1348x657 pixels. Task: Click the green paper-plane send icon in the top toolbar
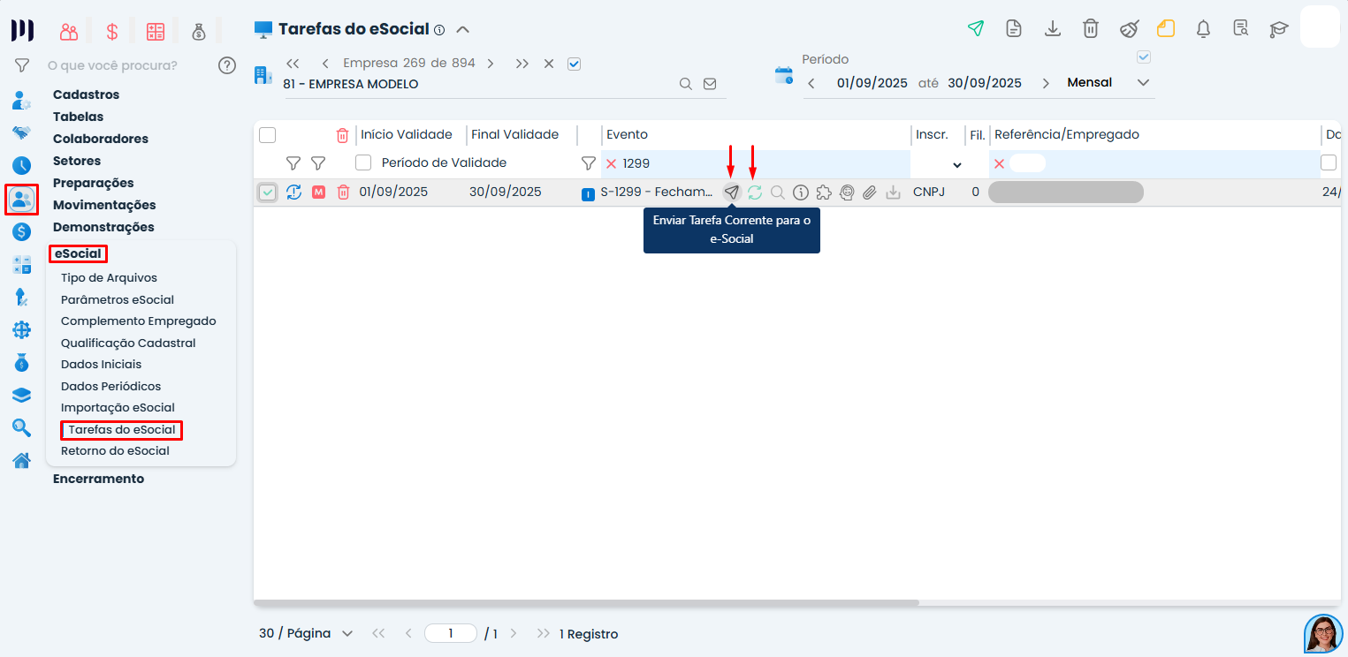pyautogui.click(x=975, y=28)
